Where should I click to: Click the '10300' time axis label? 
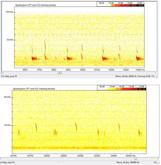[x=126, y=70]
